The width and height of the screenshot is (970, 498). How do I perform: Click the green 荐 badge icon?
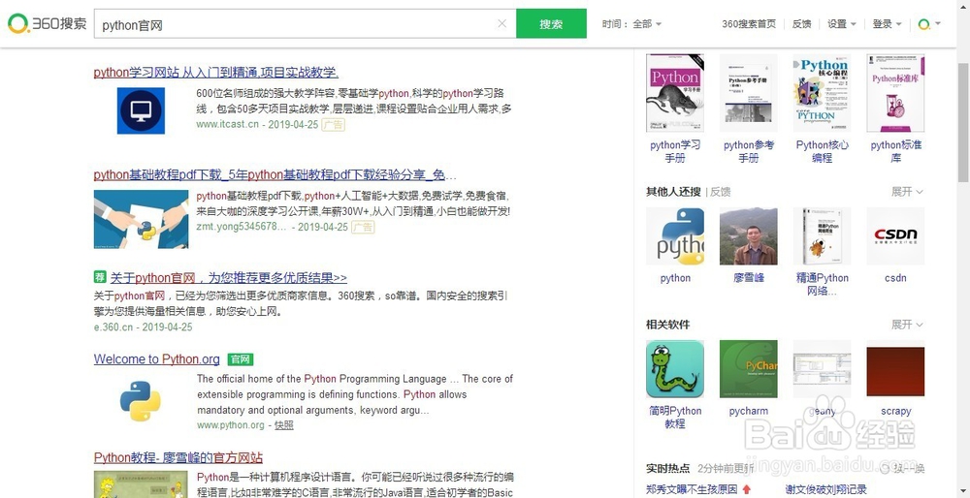pos(100,277)
